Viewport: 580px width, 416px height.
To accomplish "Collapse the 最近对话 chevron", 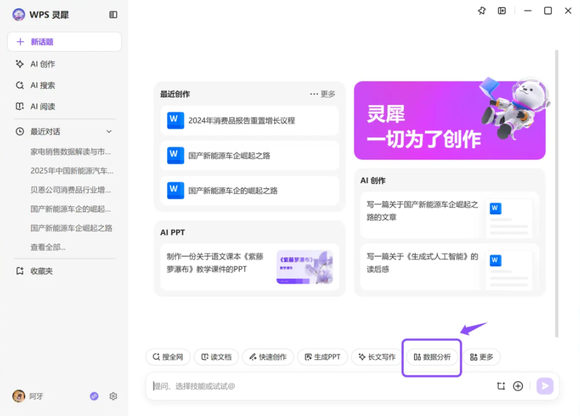I will (x=109, y=132).
